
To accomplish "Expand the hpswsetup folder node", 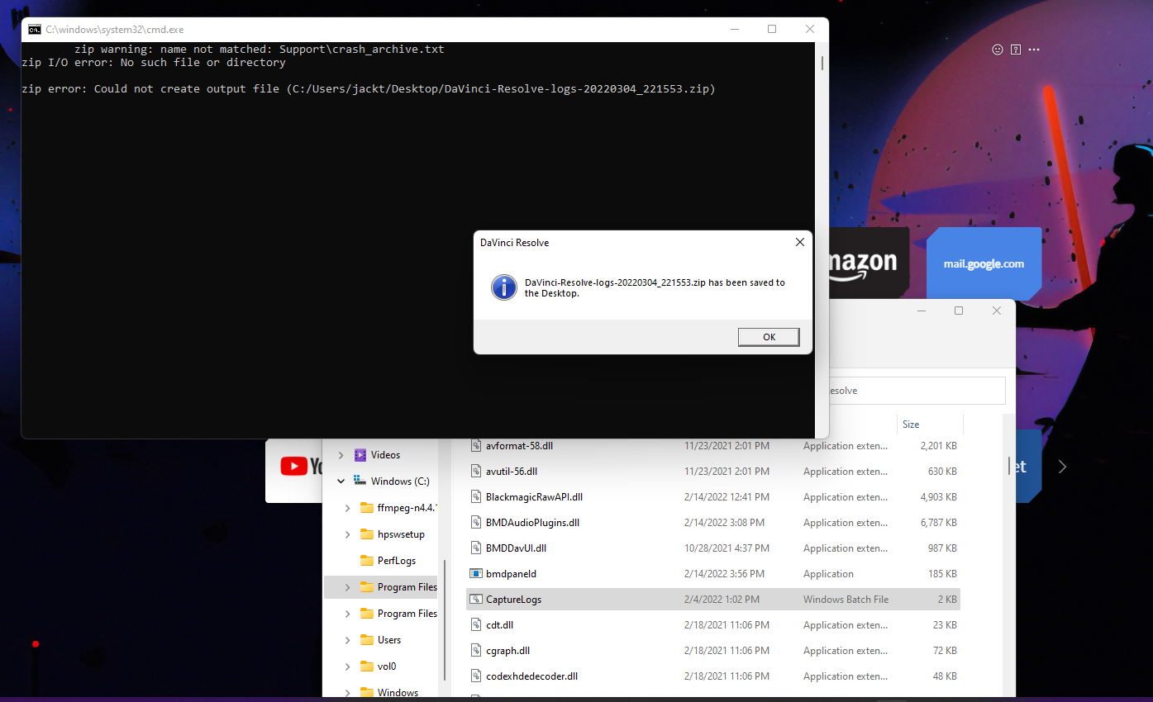I will point(347,534).
